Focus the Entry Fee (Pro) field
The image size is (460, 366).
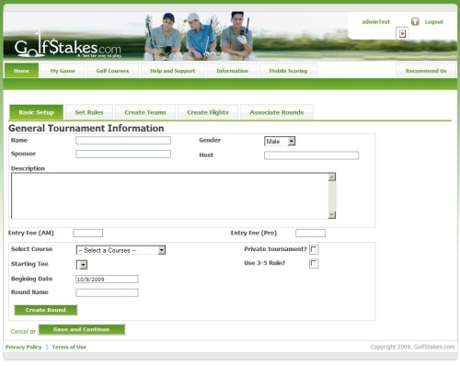tap(310, 233)
